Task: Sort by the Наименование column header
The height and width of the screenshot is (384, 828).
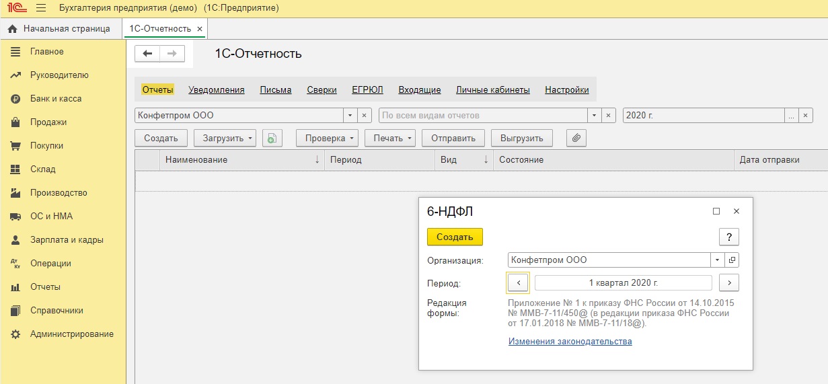Action: coord(241,160)
